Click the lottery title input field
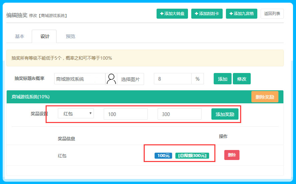296x184 pixels. (x=79, y=79)
